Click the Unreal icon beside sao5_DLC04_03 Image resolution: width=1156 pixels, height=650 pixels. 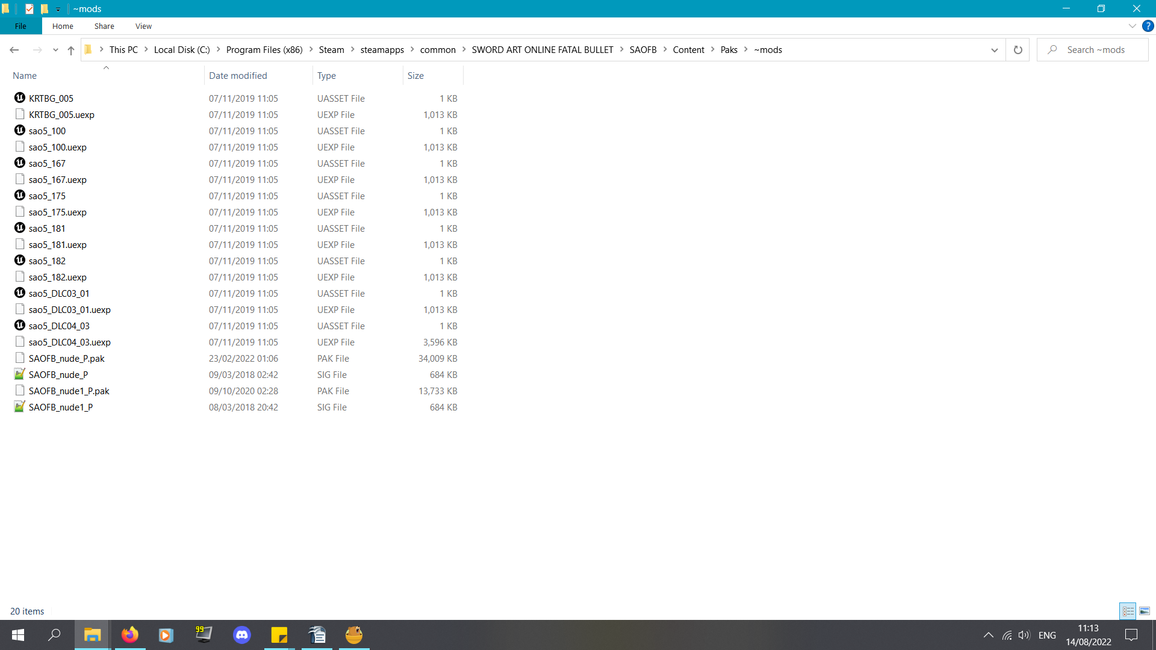coord(20,326)
